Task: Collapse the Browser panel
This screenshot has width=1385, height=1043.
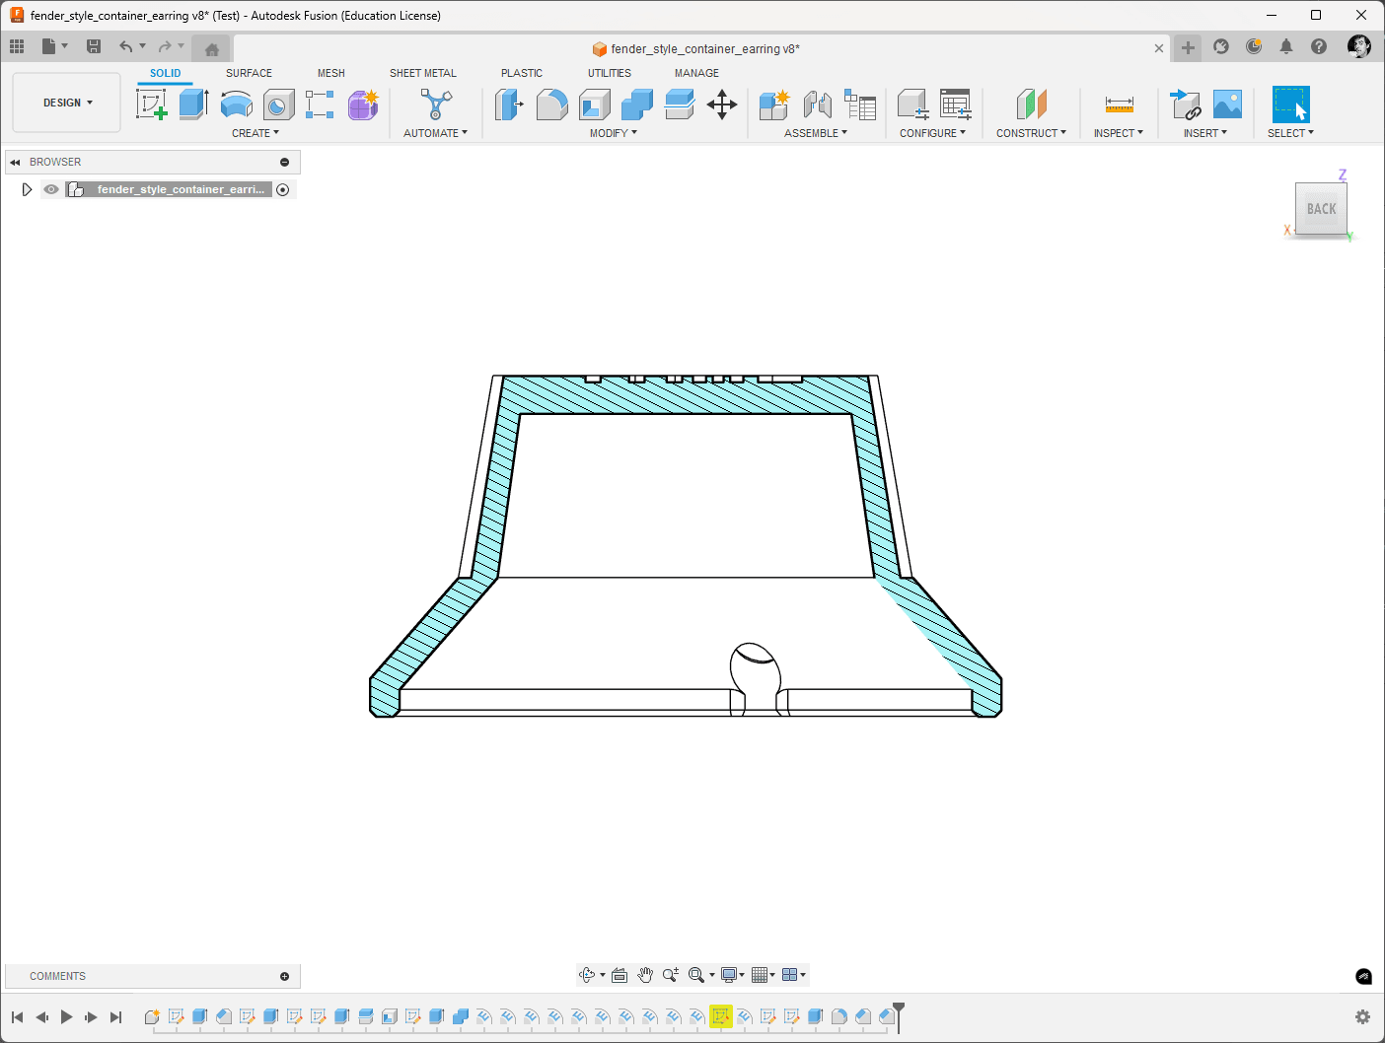Action: (x=15, y=162)
